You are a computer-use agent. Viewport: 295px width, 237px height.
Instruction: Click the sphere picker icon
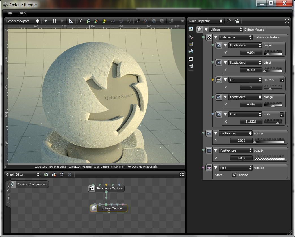point(121,21)
